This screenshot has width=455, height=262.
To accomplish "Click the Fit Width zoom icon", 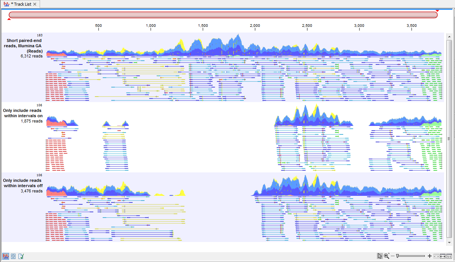I will 442,256.
